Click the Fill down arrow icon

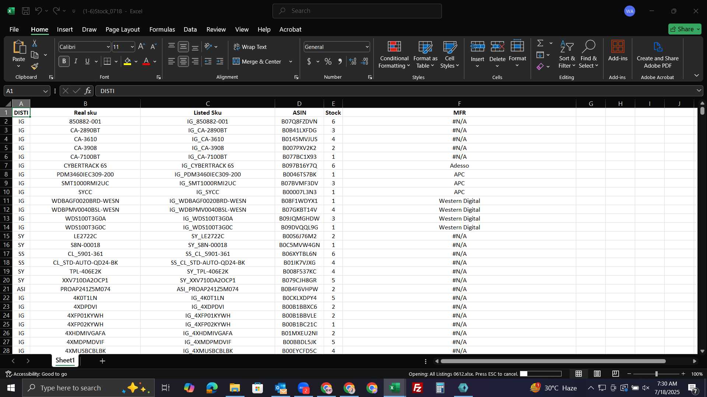pyautogui.click(x=540, y=55)
